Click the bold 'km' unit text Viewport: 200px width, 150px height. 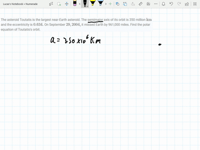(x=149, y=20)
